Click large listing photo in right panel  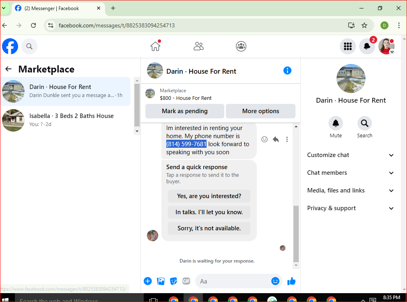[351, 79]
